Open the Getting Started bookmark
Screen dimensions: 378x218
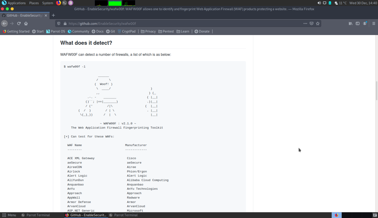click(16, 31)
